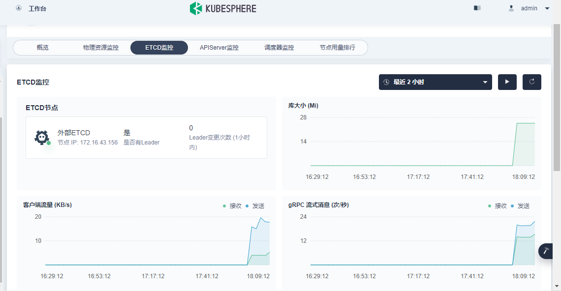Start auto-refresh with the play button
The height and width of the screenshot is (291, 561).
[507, 82]
